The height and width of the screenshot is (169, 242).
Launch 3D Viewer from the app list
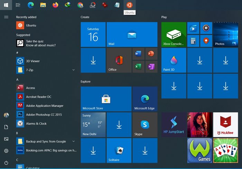tap(46, 61)
